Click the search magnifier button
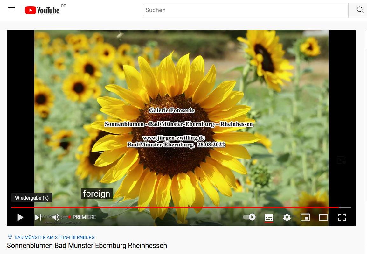Screen dimensions: 367x254 [x=360, y=10]
